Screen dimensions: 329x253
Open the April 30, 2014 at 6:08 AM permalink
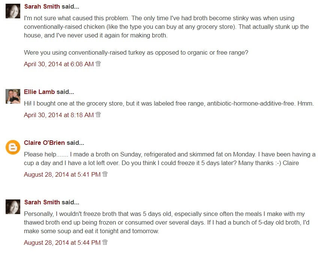pos(59,64)
